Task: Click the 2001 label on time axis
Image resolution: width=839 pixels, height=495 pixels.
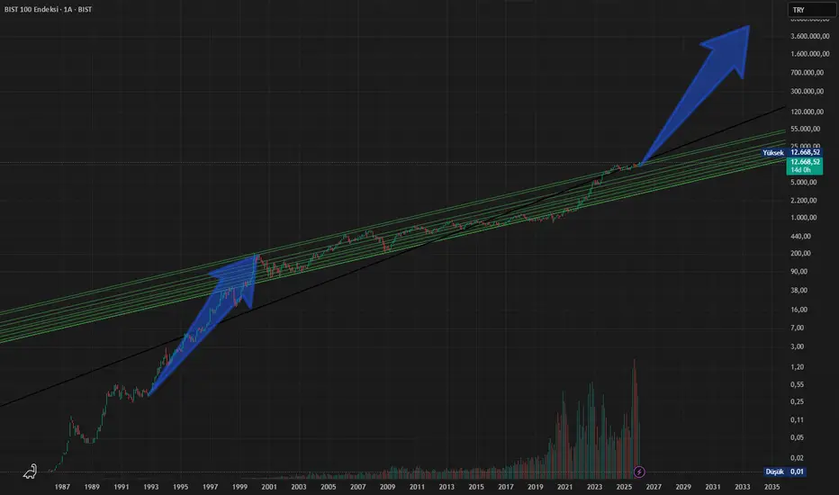Action: (x=269, y=487)
